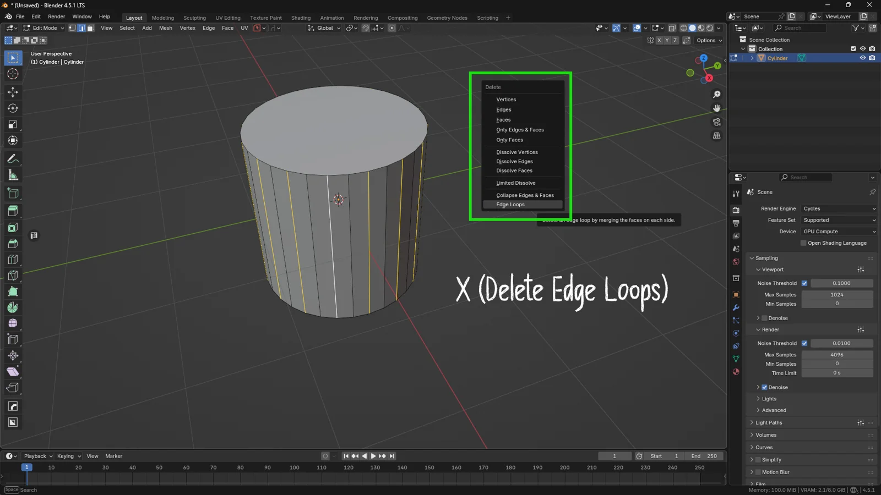This screenshot has height=495, width=881.
Task: Toggle the camera view icon
Action: 716,122
